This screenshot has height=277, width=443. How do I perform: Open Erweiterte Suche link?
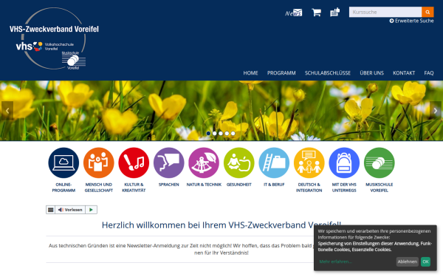[411, 21]
